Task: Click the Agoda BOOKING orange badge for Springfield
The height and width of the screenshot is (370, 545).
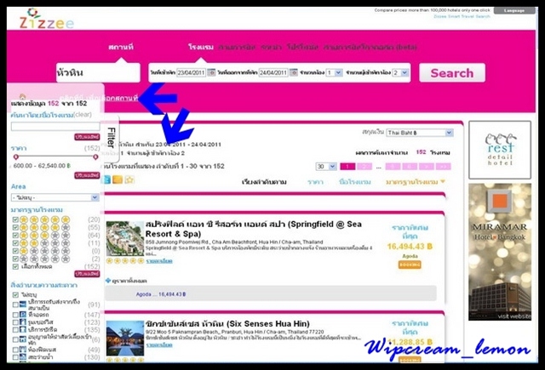Action: pos(410,265)
